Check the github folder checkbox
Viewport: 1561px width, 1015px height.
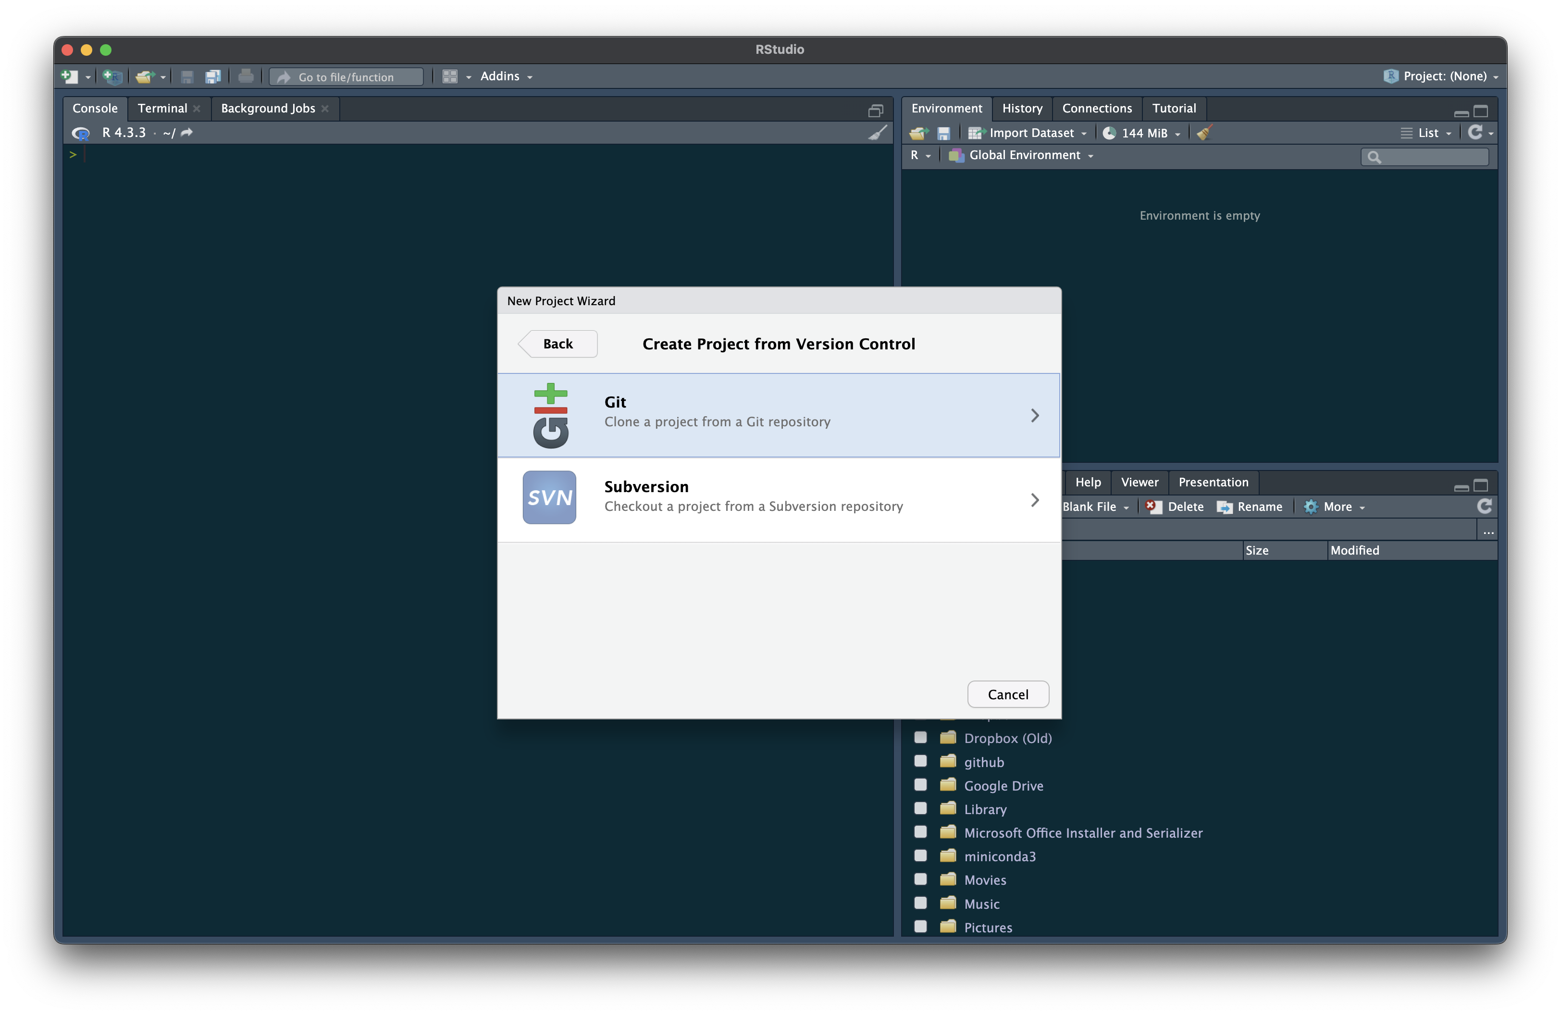pyautogui.click(x=920, y=761)
